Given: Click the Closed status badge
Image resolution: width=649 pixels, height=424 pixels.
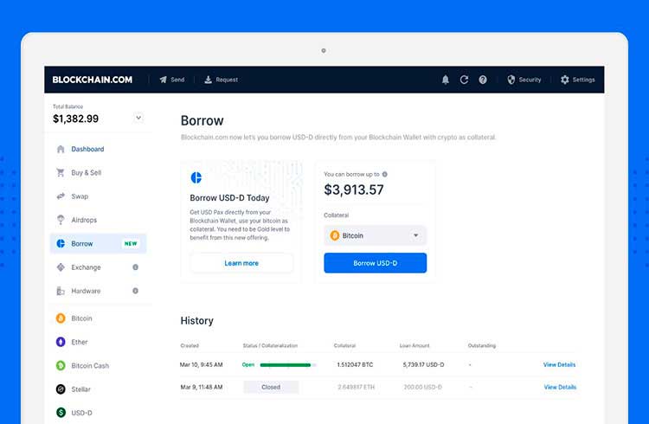Looking at the screenshot, I should [x=271, y=387].
